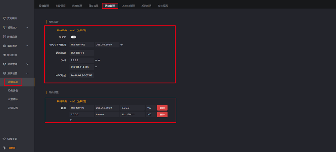This screenshot has width=336, height=152.
Task: Switch to the 告警视频 tab
Action: coord(60,6)
